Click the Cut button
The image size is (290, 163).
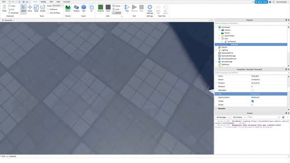(x=11, y=9)
